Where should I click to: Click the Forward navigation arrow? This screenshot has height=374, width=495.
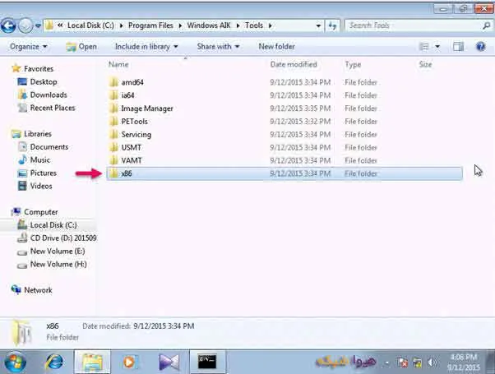point(25,25)
